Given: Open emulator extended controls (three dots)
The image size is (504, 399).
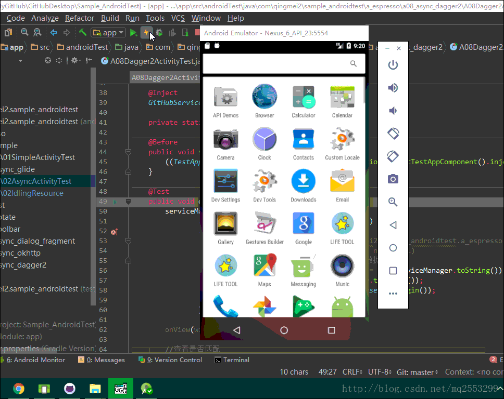Looking at the screenshot, I should click(x=393, y=294).
